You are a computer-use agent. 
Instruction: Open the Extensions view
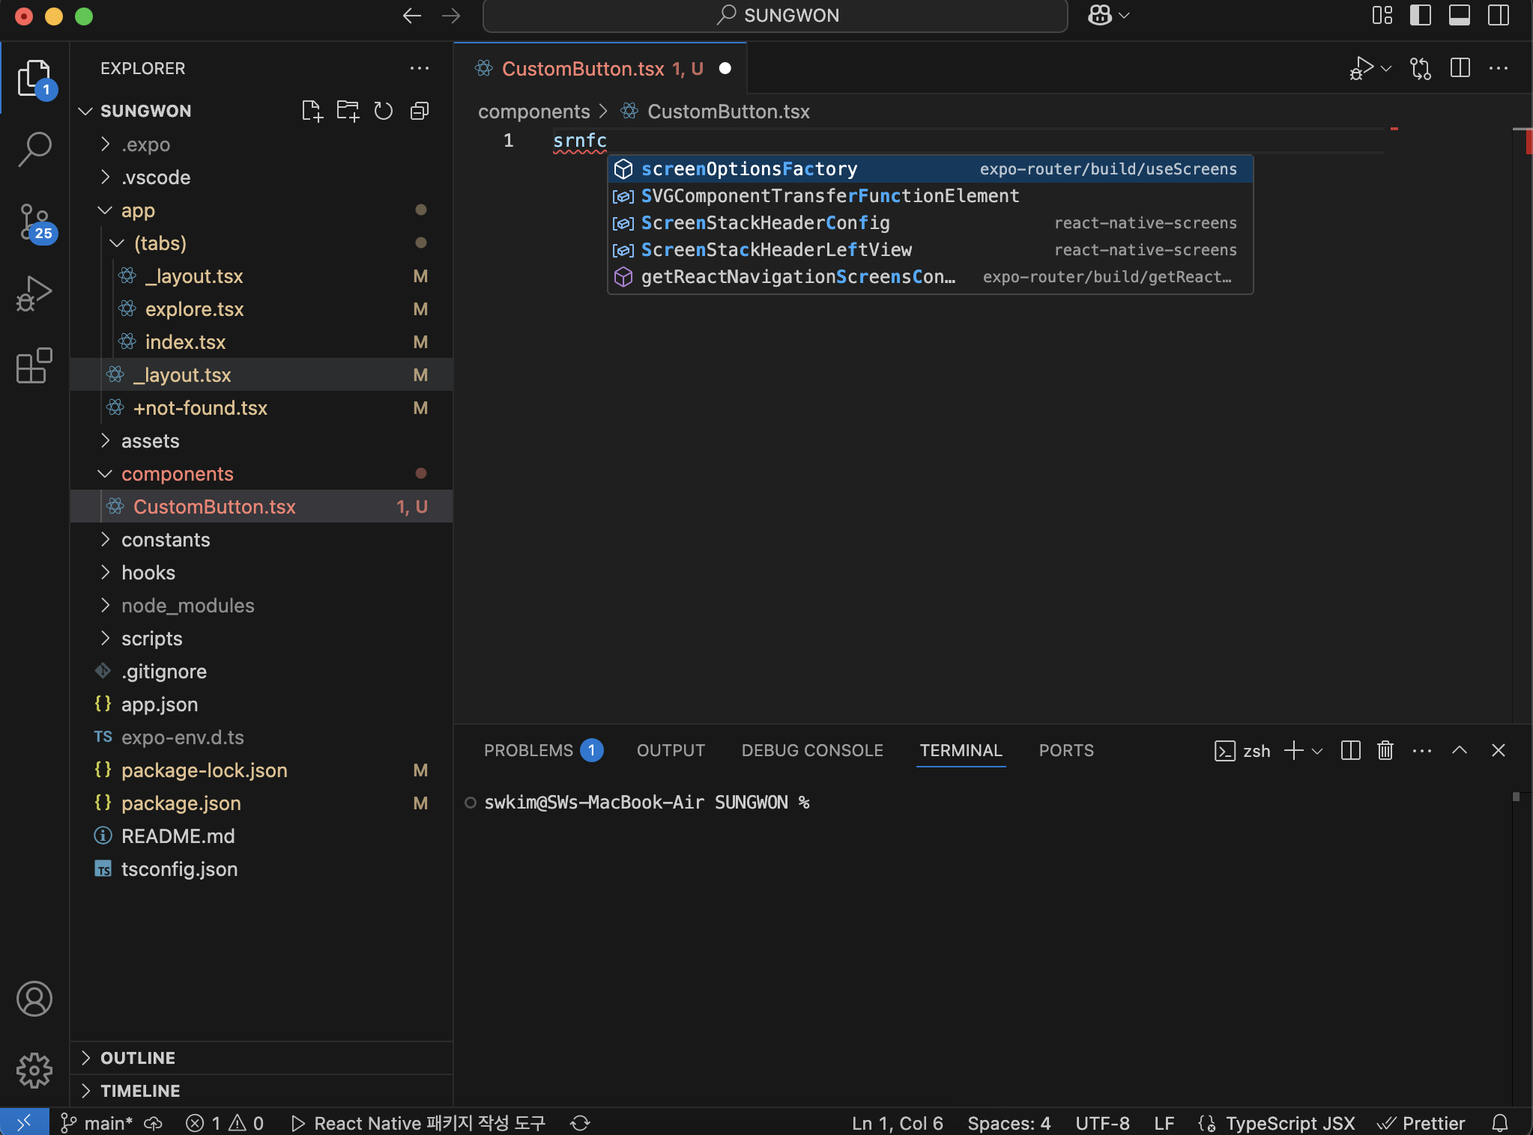pos(34,366)
